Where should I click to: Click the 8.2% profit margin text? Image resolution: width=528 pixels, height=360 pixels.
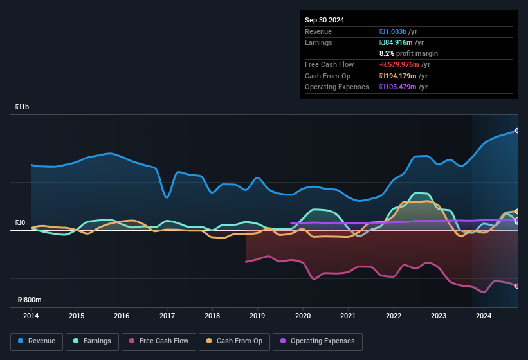click(x=408, y=53)
